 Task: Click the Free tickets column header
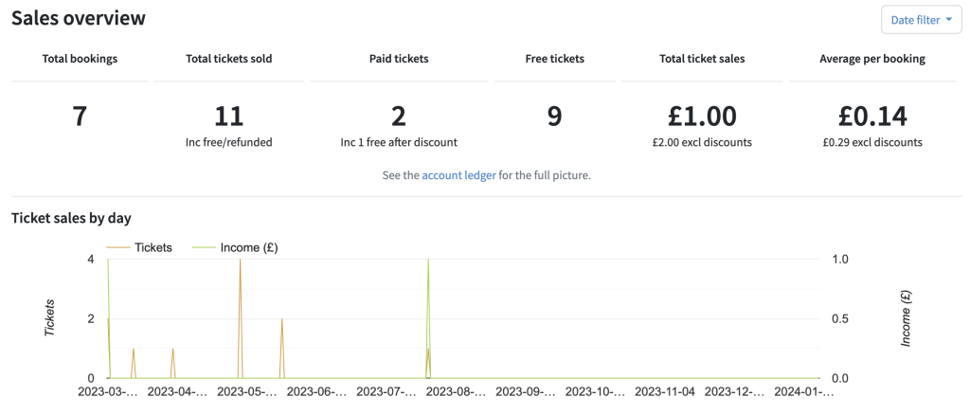(554, 59)
